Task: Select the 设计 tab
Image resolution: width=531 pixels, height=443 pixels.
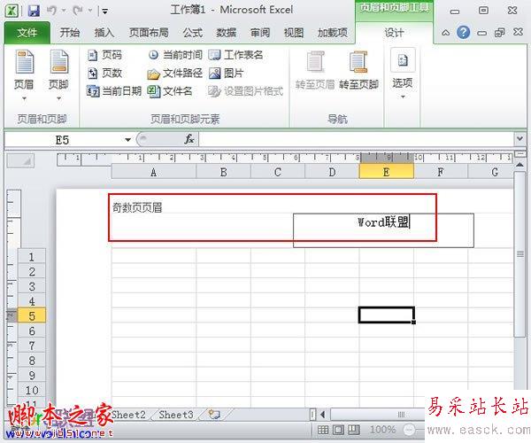Action: [x=394, y=33]
